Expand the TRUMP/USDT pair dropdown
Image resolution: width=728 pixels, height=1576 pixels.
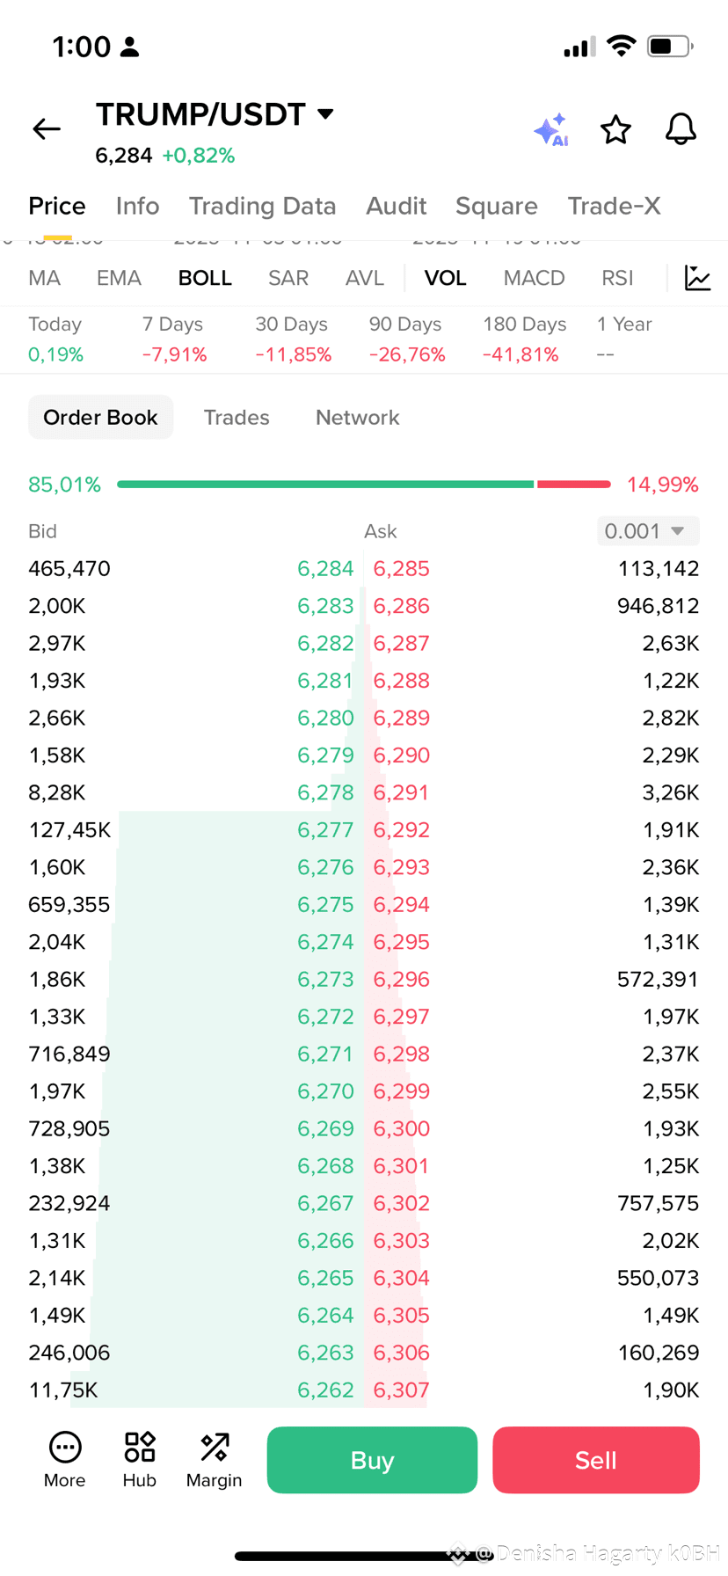click(x=325, y=113)
